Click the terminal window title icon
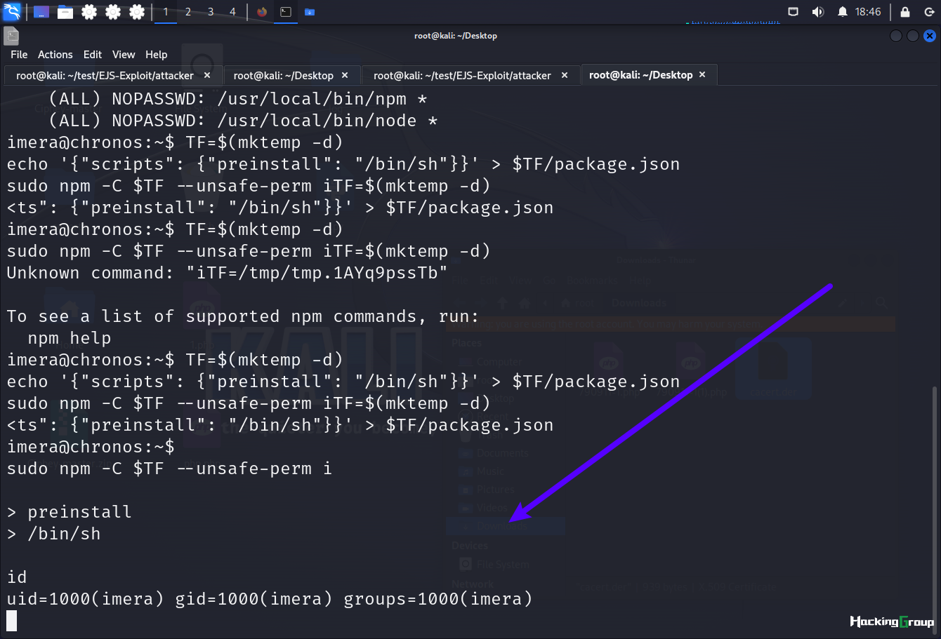This screenshot has height=639, width=941. click(x=11, y=36)
